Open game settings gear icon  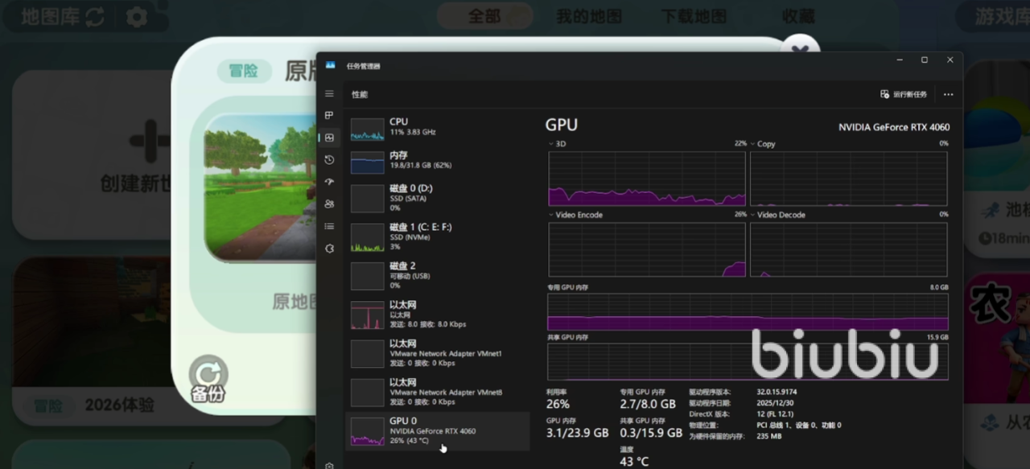pos(137,17)
